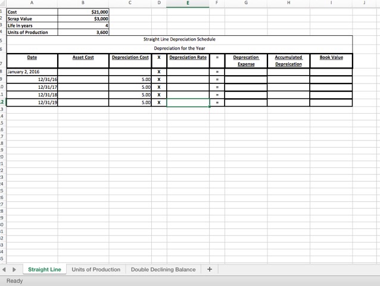Switch to the Straight Line sheet tab
Viewport: 380px width, 286px height.
click(45, 269)
